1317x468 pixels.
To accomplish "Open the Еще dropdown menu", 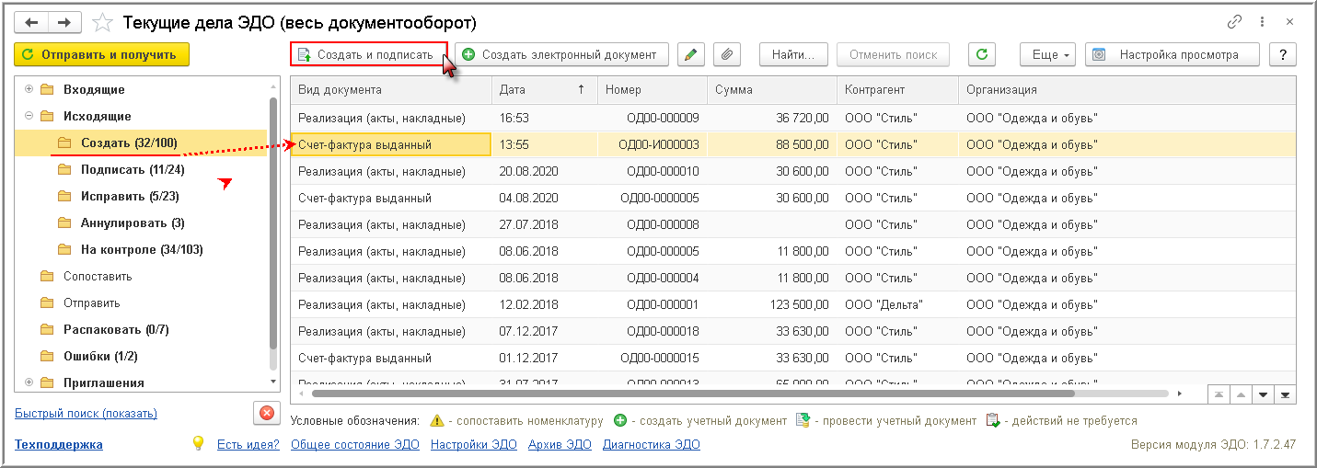I will click(1048, 54).
